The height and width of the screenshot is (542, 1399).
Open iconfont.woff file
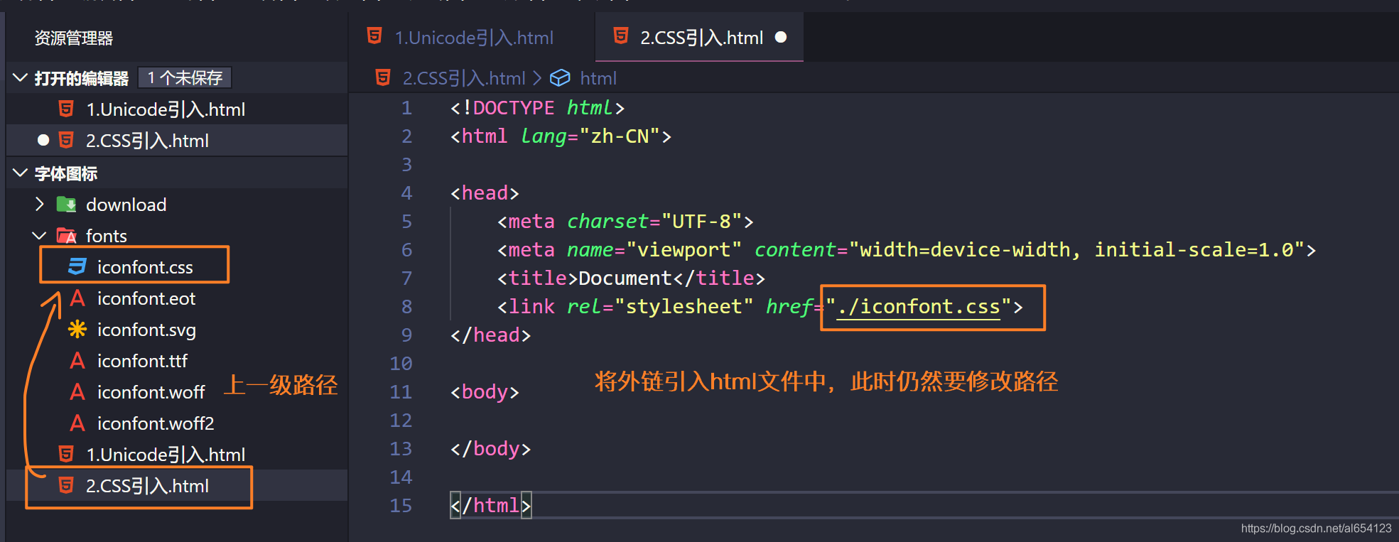(x=151, y=392)
